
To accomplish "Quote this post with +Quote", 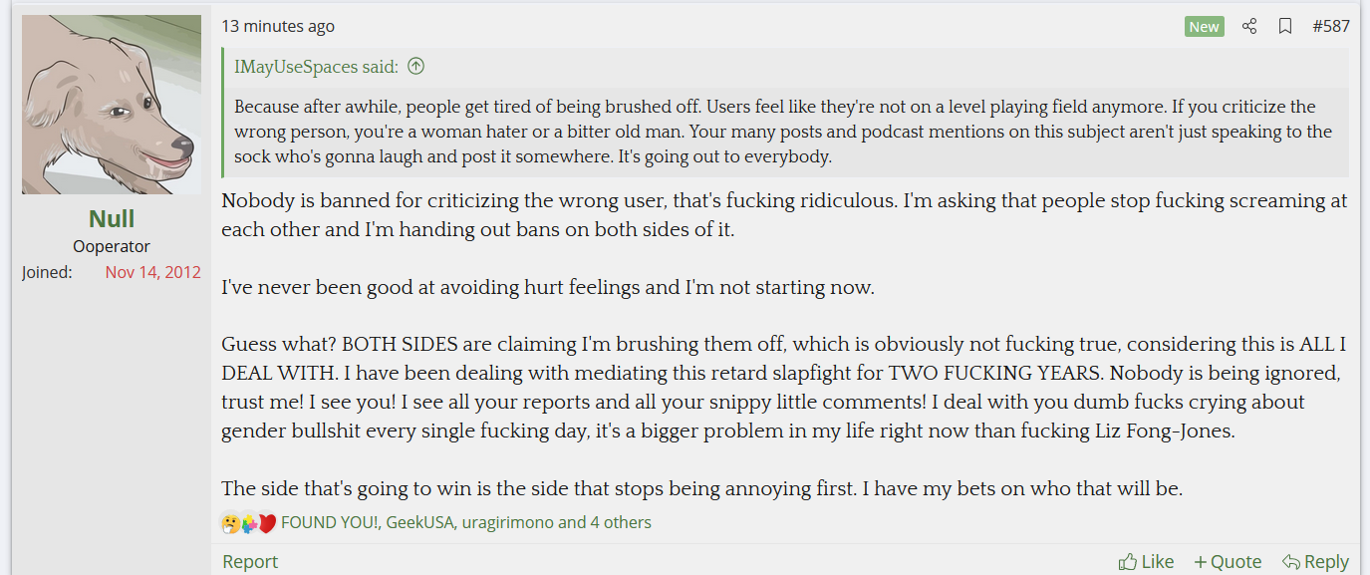I will pos(1228,562).
